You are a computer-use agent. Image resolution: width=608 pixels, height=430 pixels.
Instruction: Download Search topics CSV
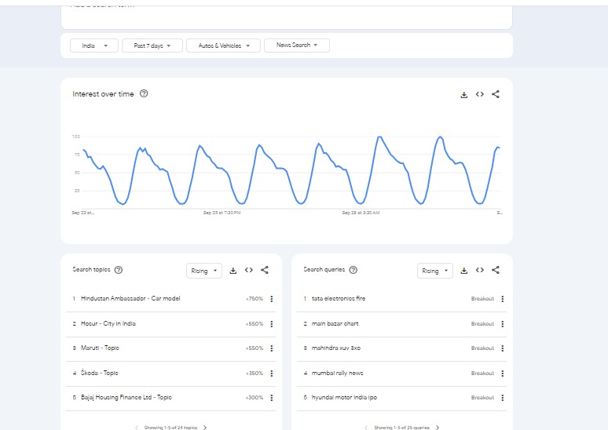[x=233, y=271]
